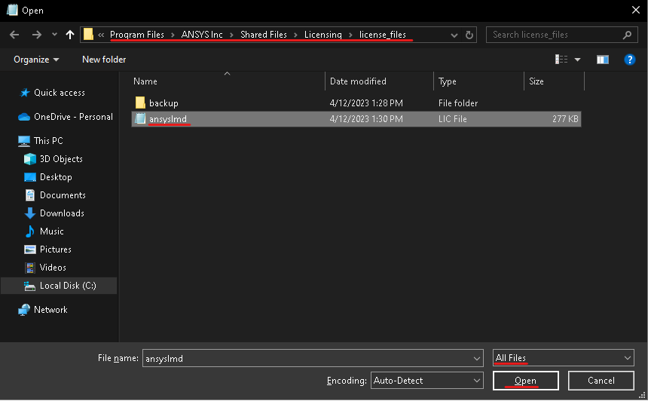Click the Back navigation arrow
Viewport: 648px width, 401px height.
[14, 35]
